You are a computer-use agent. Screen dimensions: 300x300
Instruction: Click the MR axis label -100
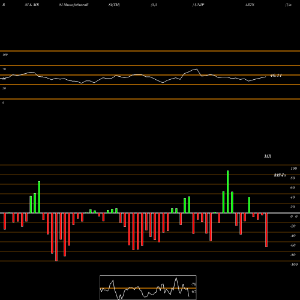tap(294, 265)
